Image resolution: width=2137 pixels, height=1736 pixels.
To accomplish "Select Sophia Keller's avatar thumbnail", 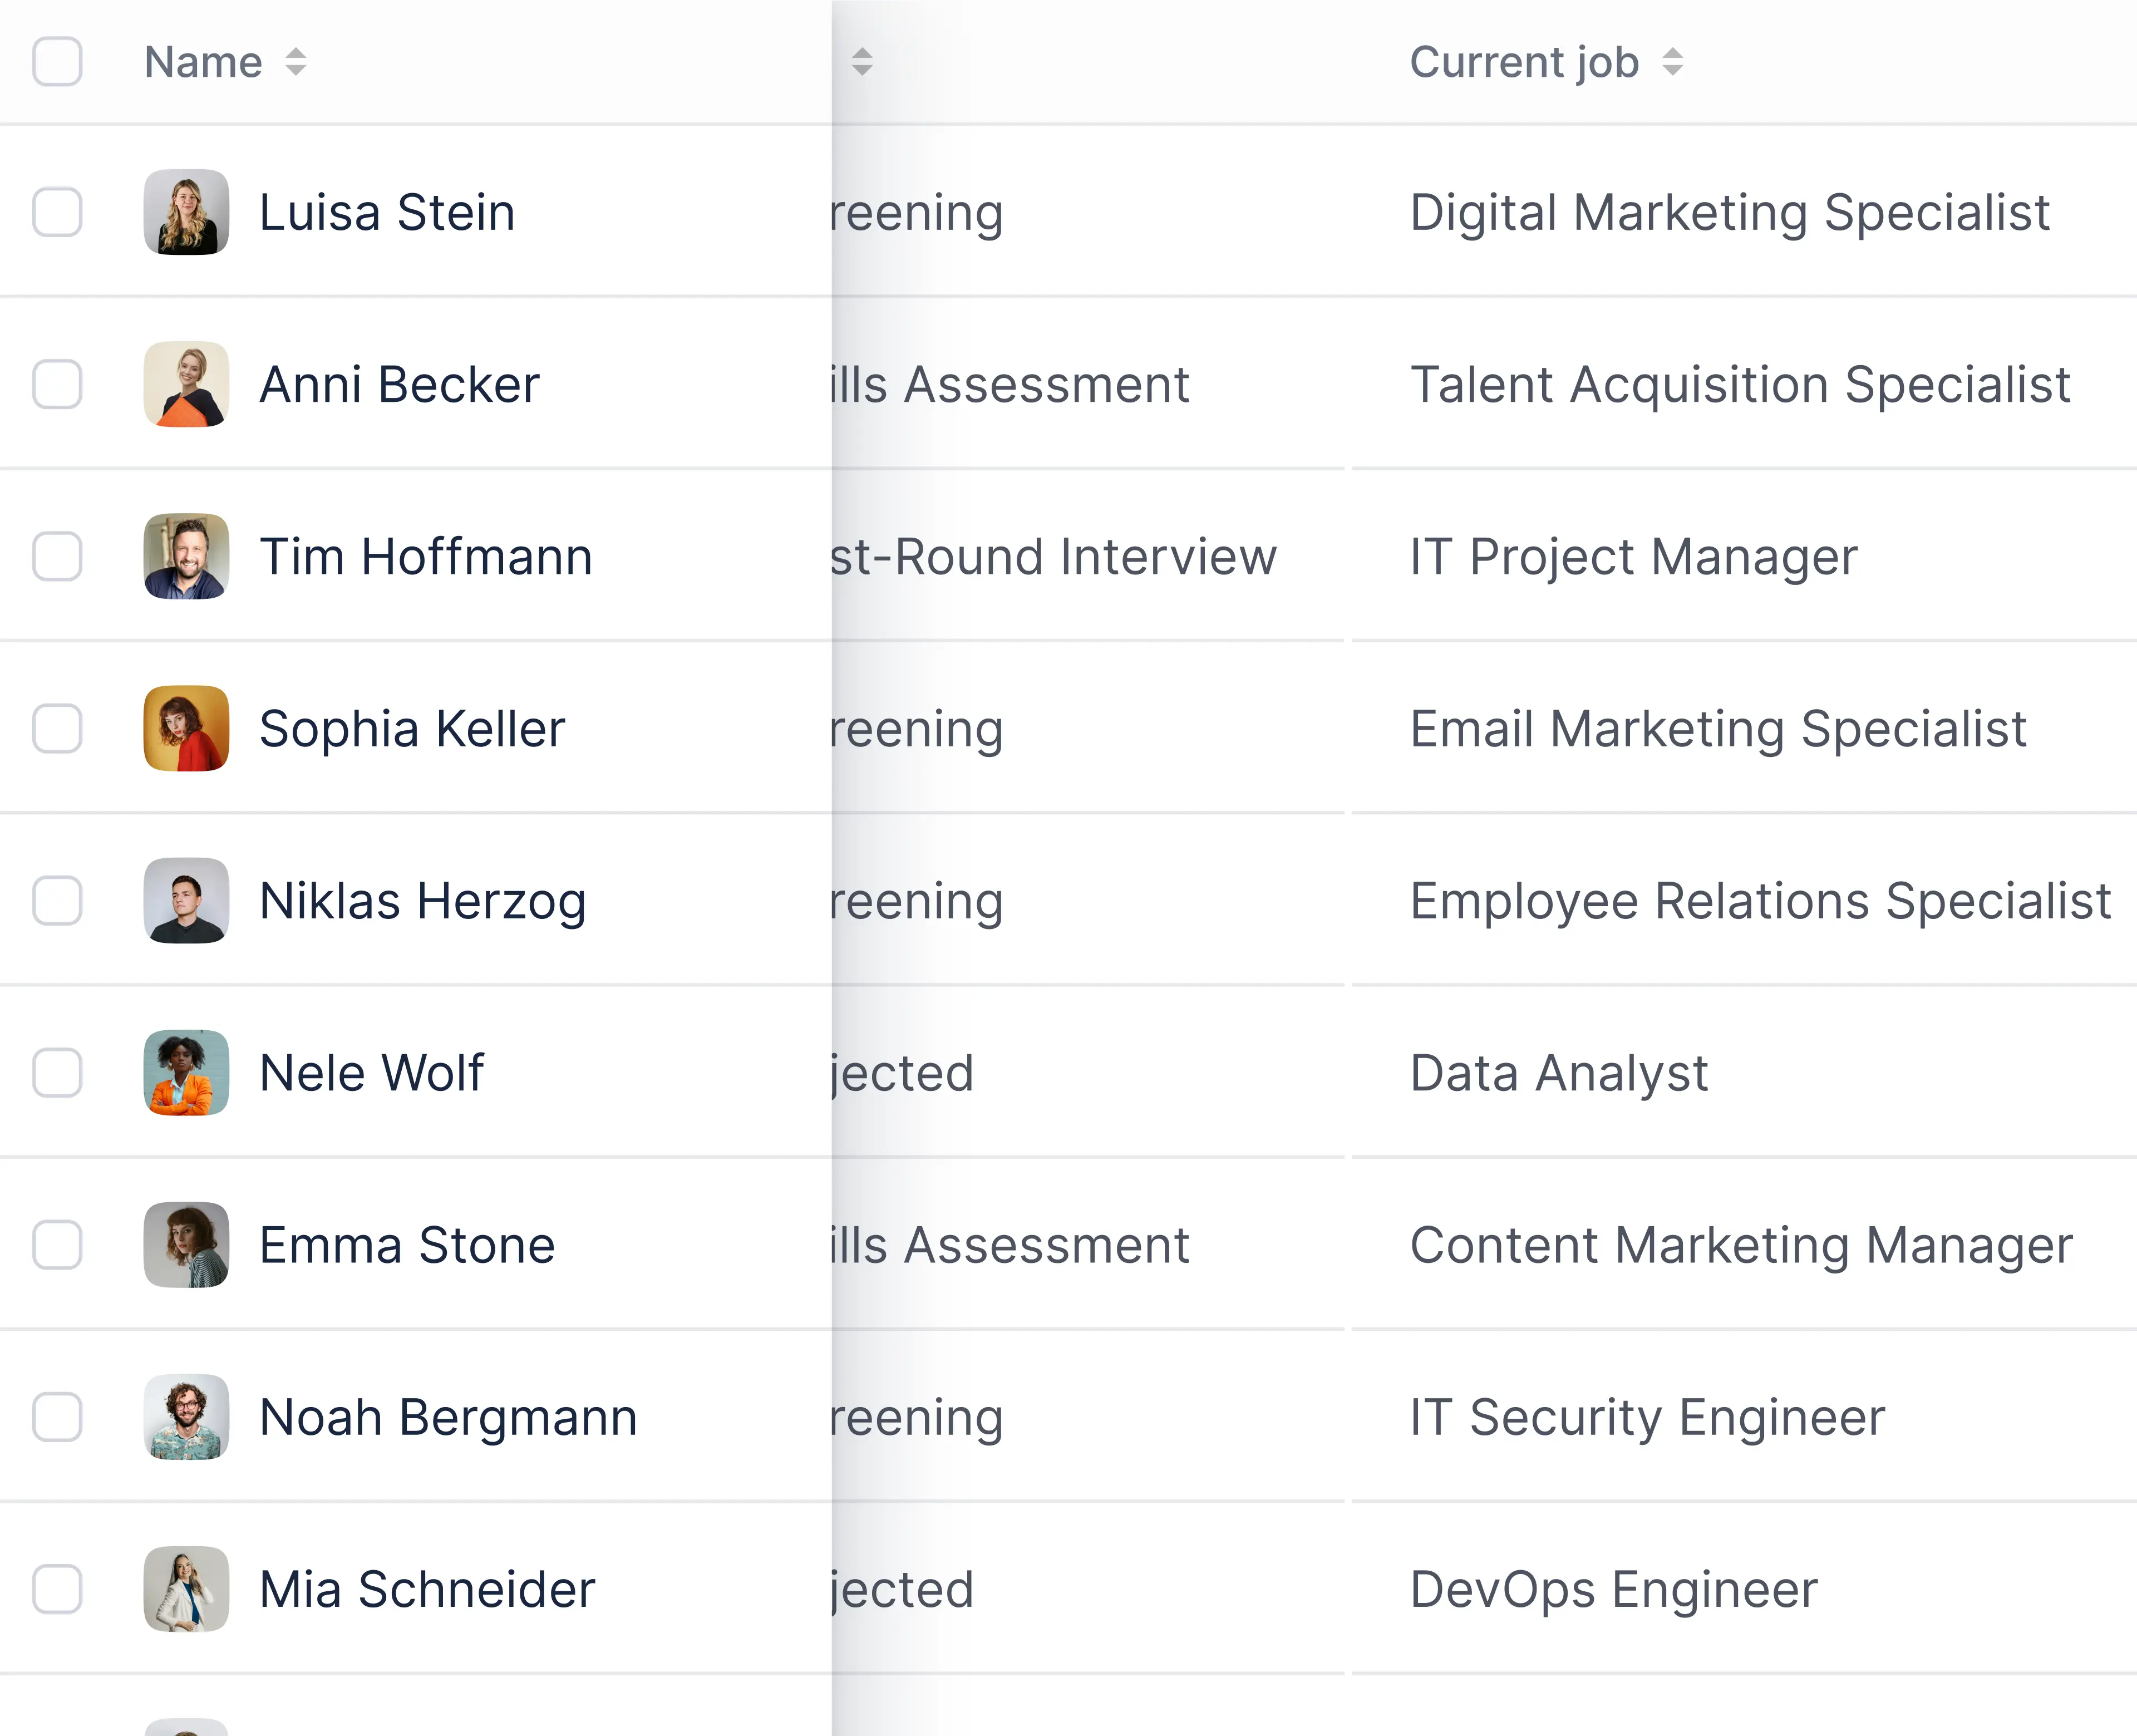I will click(186, 728).
